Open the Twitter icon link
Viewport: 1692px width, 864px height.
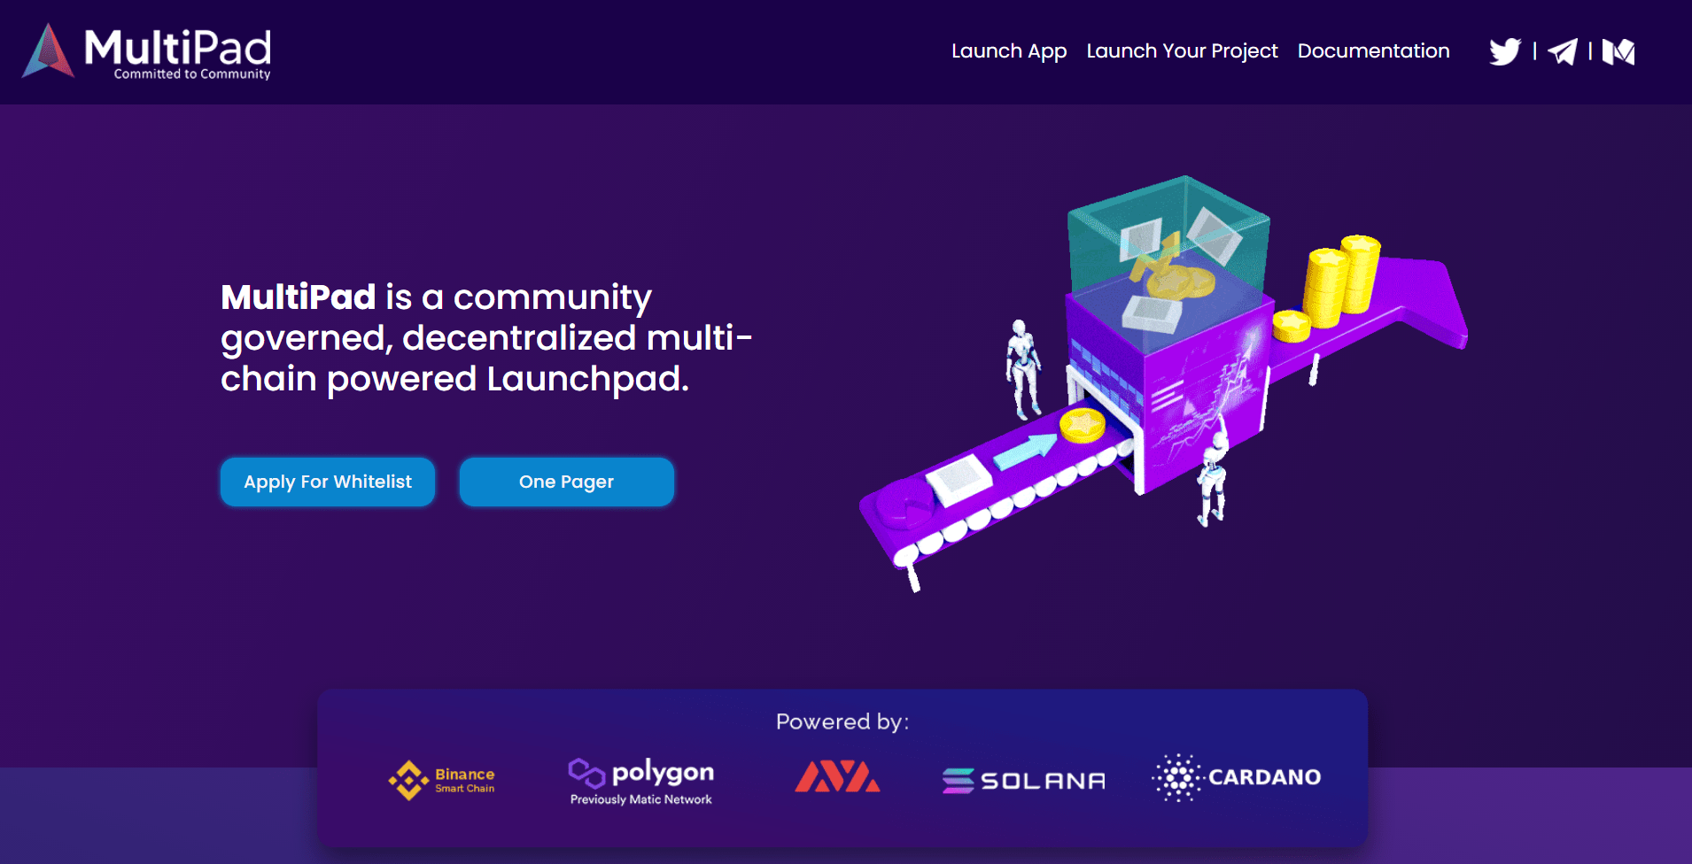(1505, 51)
